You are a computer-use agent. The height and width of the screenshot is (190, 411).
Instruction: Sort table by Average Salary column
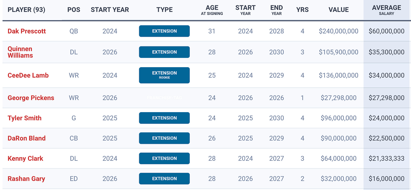pyautogui.click(x=386, y=10)
